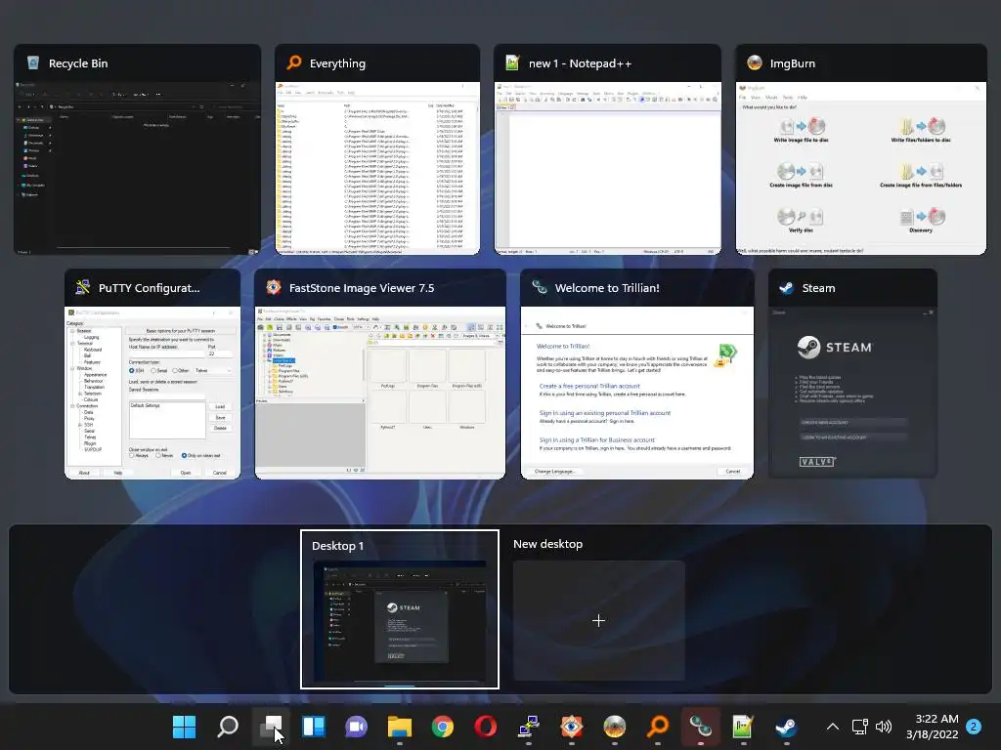
Task: Select the Desktop 1 virtual desktop
Action: 400,609
